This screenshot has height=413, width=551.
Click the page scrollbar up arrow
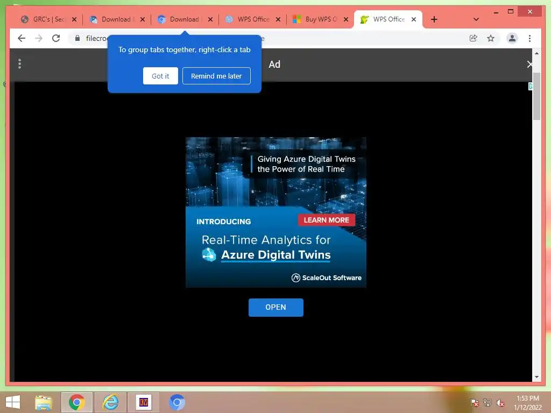[536, 53]
